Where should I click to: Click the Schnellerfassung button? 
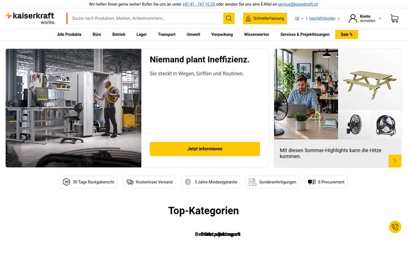click(x=265, y=19)
